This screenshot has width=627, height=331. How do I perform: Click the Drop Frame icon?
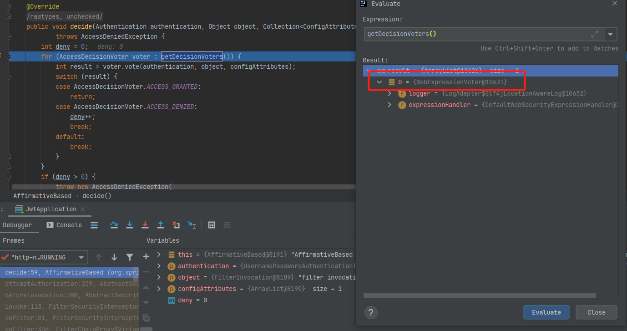176,225
